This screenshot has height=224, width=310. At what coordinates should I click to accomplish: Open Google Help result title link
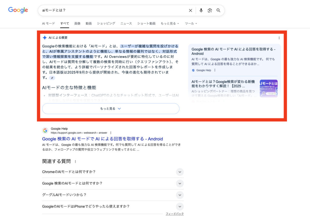(102, 139)
